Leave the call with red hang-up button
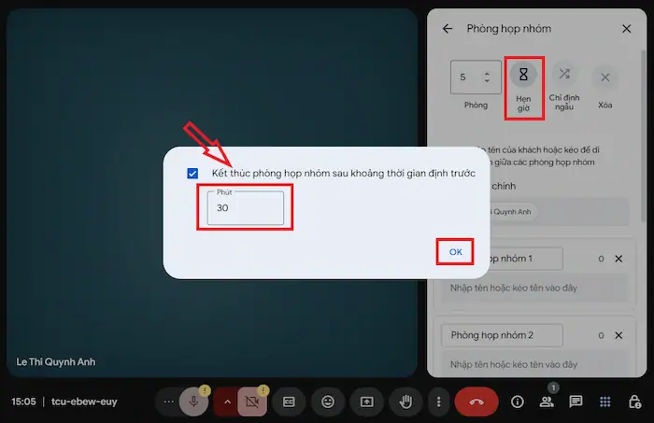The image size is (654, 423). click(x=476, y=402)
